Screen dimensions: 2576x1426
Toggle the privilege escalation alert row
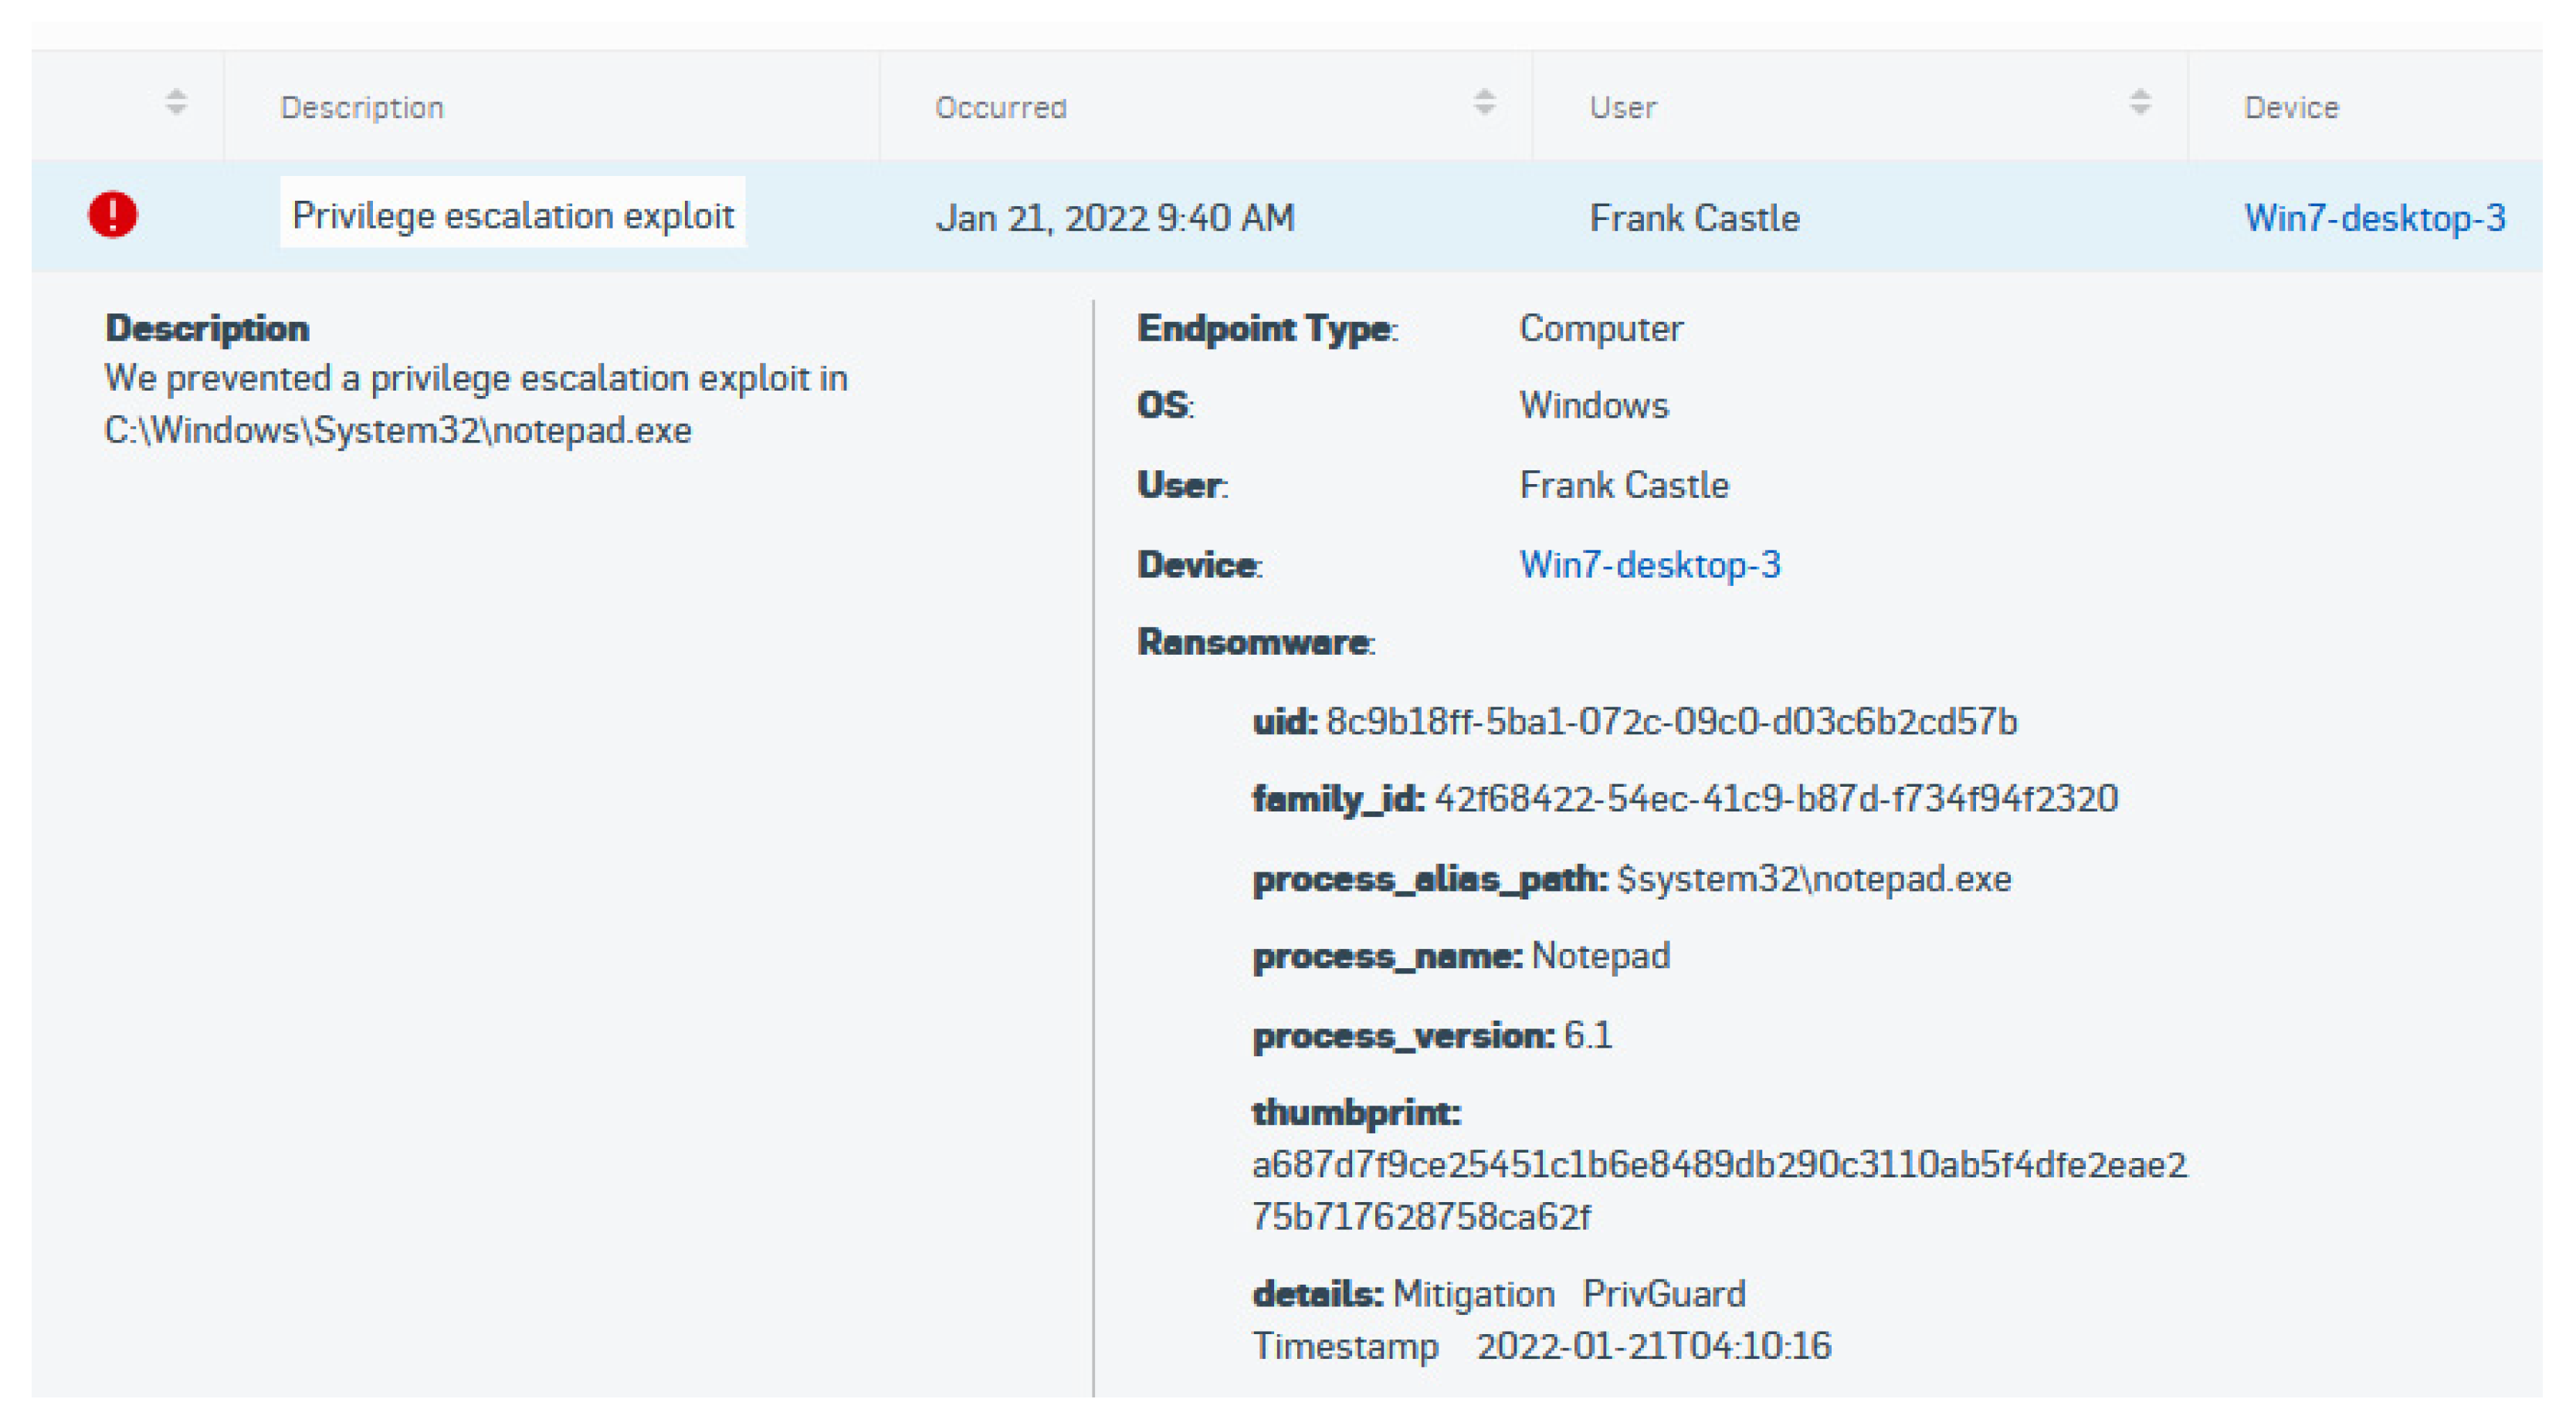(1289, 218)
